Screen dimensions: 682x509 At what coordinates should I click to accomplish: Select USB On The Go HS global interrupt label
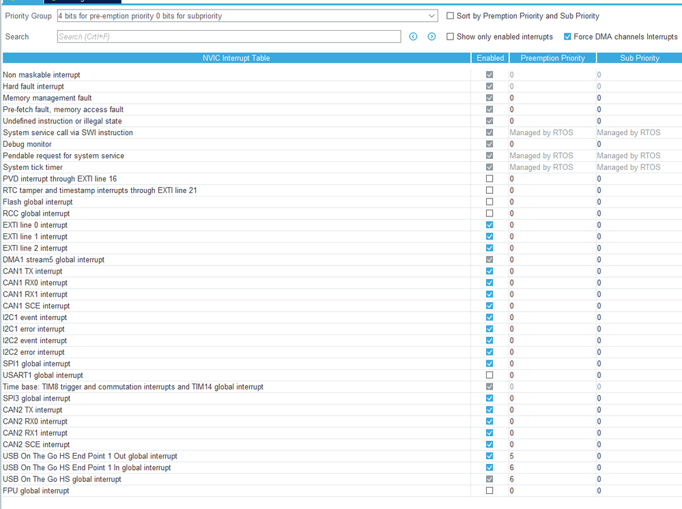62,479
